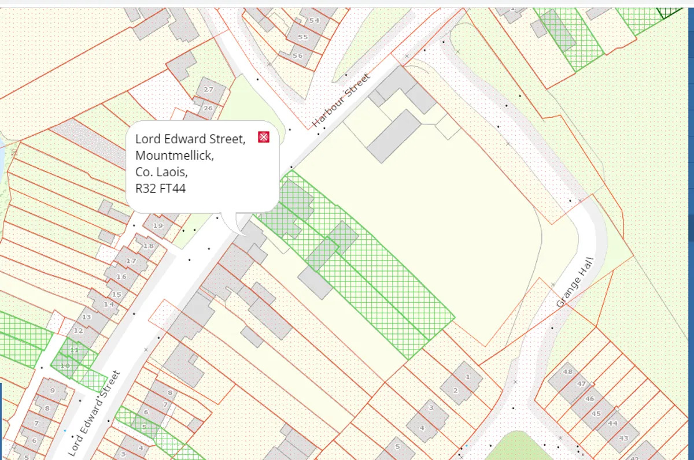
Task: Click the Co. Laois line in popup
Action: click(161, 172)
